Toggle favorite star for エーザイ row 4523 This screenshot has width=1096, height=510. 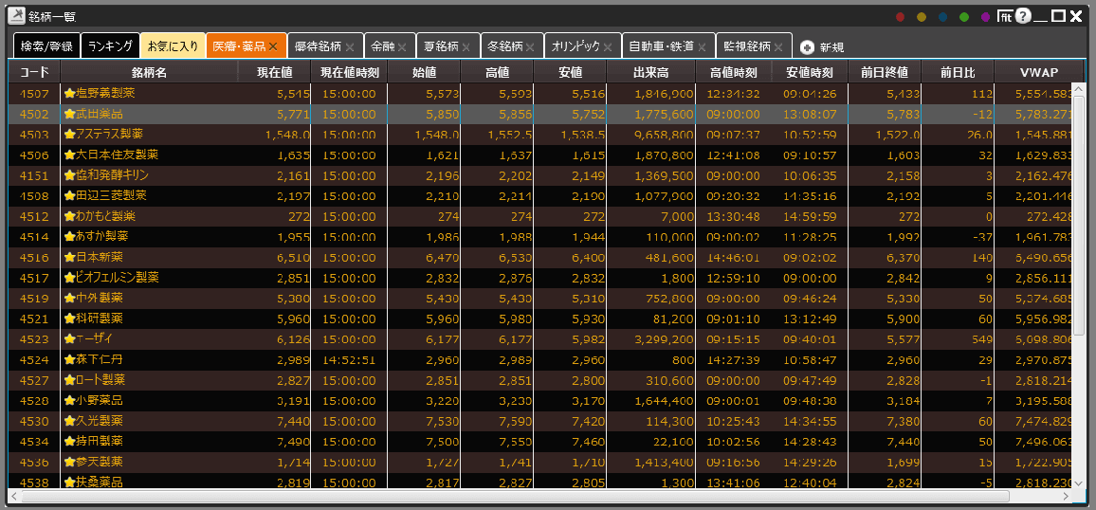[x=69, y=338]
